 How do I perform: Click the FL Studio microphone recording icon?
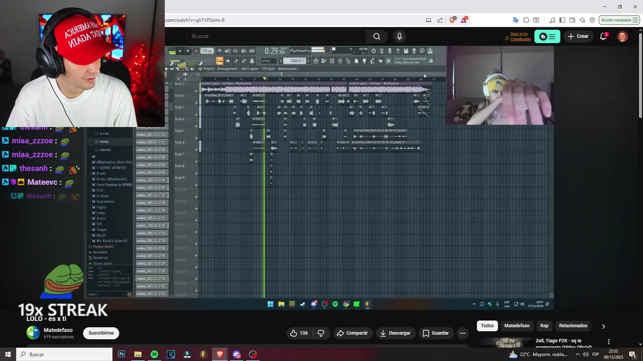click(x=389, y=51)
